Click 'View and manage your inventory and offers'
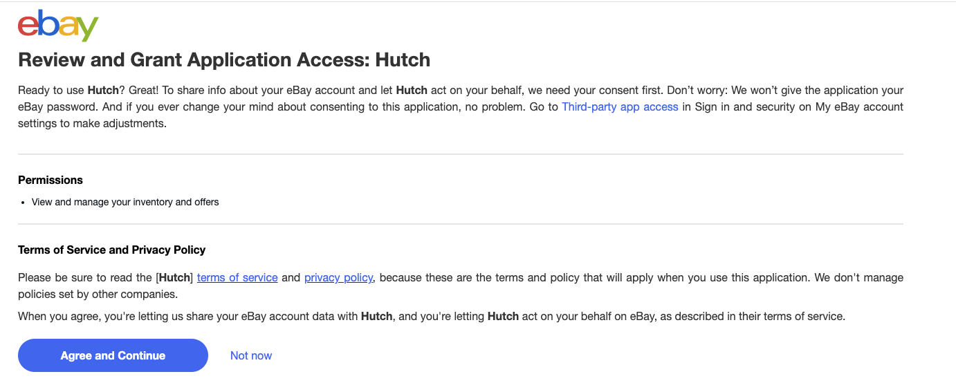 pyautogui.click(x=125, y=203)
